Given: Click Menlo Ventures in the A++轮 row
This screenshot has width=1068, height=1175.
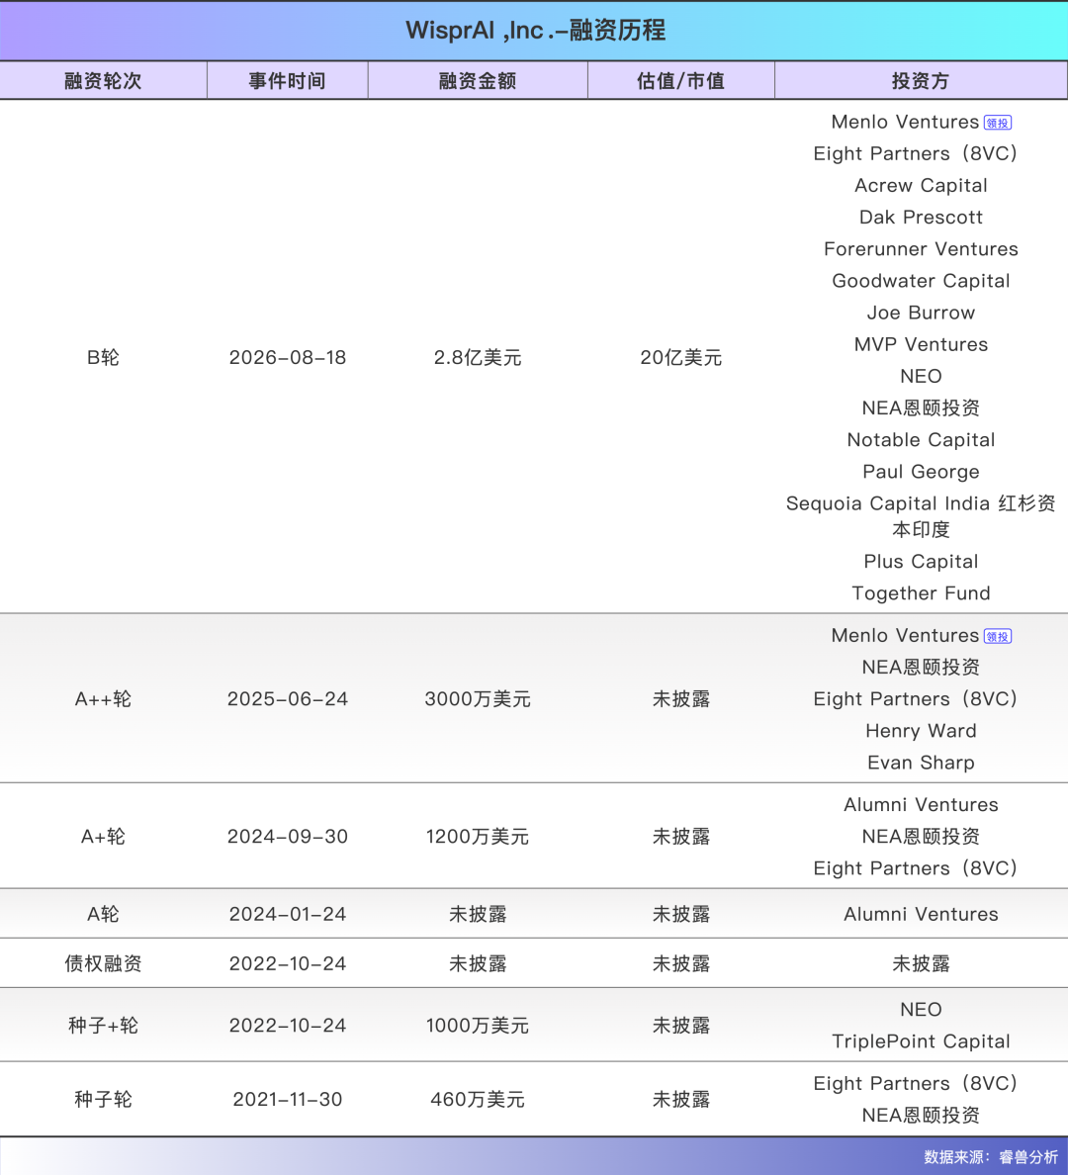Looking at the screenshot, I should click(906, 635).
